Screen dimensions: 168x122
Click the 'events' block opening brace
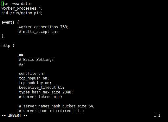(x=18, y=22)
